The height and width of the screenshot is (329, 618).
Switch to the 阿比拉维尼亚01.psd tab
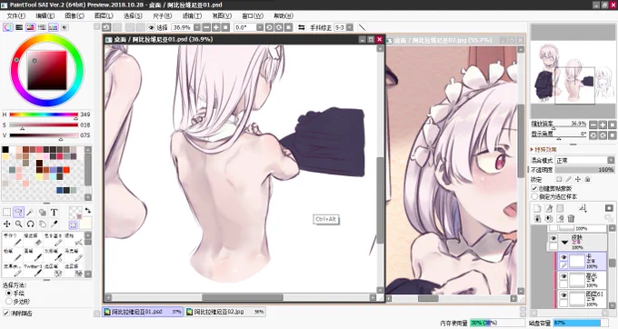click(x=143, y=312)
